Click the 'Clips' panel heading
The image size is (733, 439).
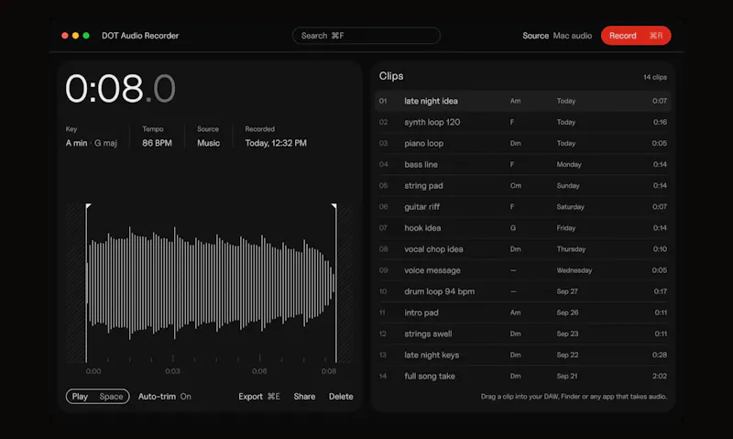point(391,76)
